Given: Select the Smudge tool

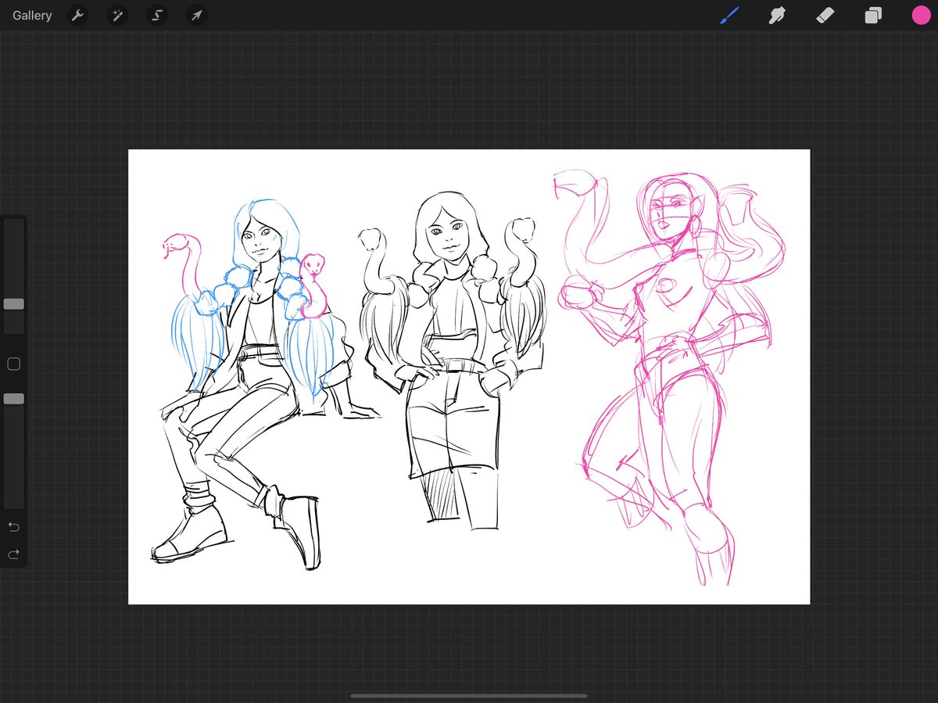Looking at the screenshot, I should tap(777, 15).
